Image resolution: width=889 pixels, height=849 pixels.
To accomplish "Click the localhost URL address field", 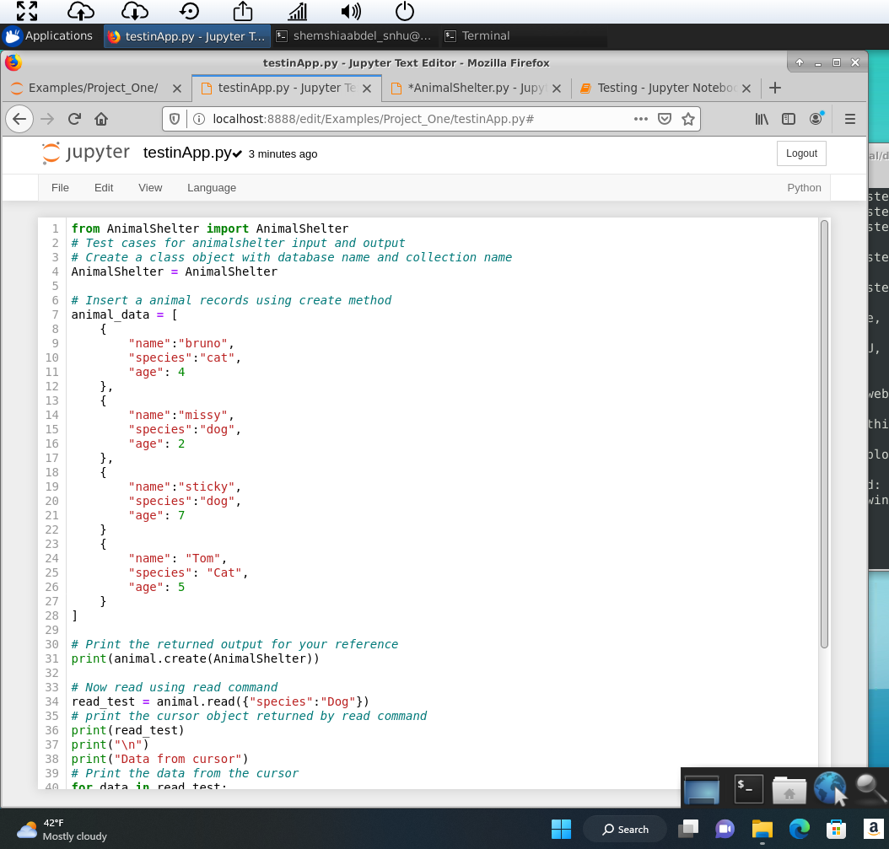I will click(x=418, y=119).
